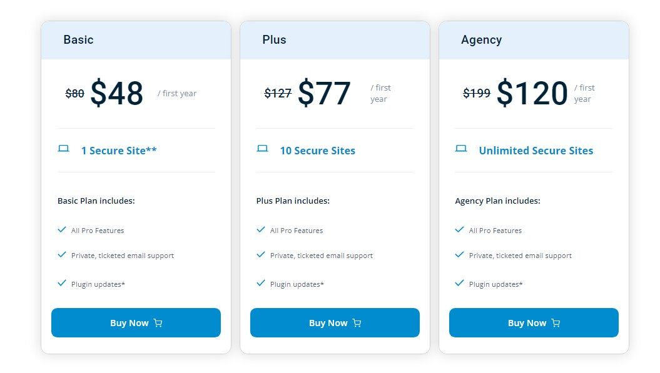
Task: Click Plus plan Private, ticketed email support text
Action: coord(321,256)
